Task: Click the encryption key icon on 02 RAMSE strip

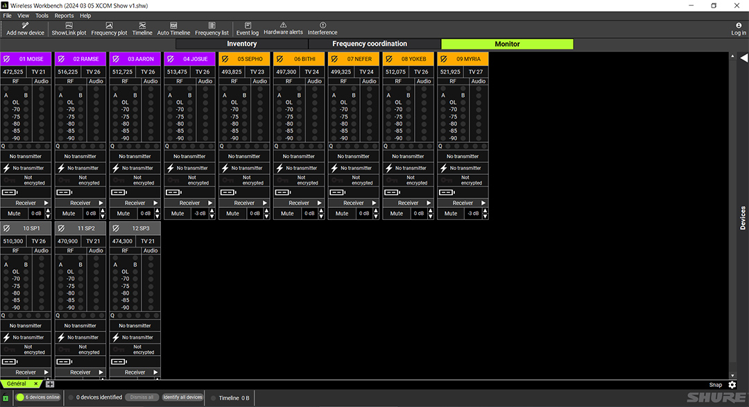Action: (64, 180)
